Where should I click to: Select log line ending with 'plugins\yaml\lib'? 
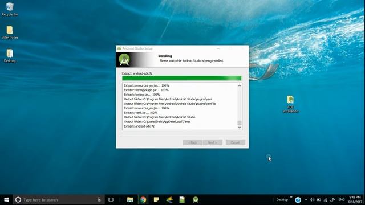click(170, 104)
